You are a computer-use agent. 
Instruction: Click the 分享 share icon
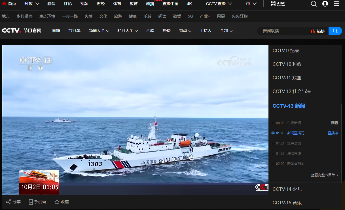click(x=9, y=202)
